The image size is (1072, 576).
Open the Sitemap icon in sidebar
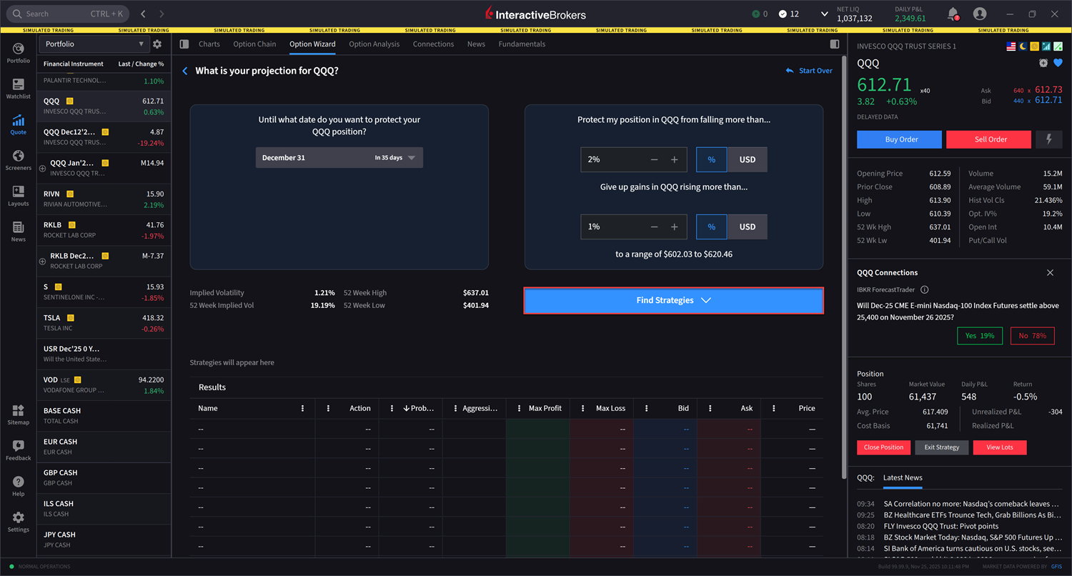pos(18,414)
